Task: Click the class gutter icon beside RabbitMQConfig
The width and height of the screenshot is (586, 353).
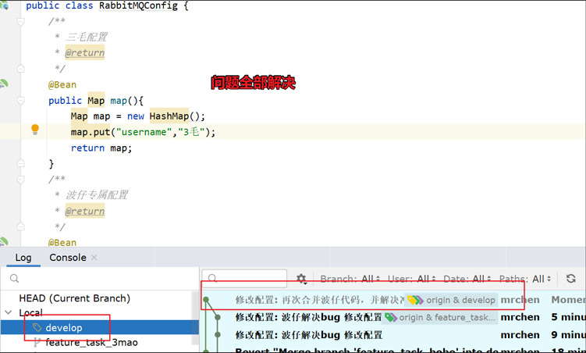Action: pos(5,5)
